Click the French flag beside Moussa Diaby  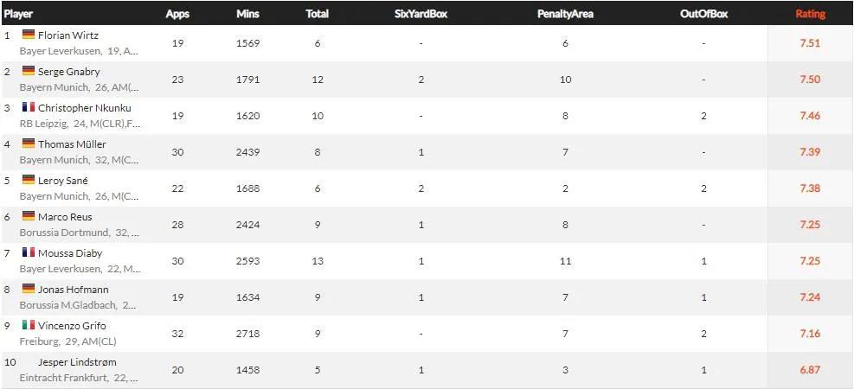pos(29,252)
